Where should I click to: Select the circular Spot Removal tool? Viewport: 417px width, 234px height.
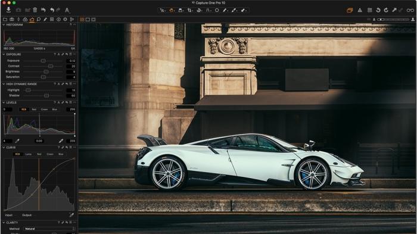(217, 10)
